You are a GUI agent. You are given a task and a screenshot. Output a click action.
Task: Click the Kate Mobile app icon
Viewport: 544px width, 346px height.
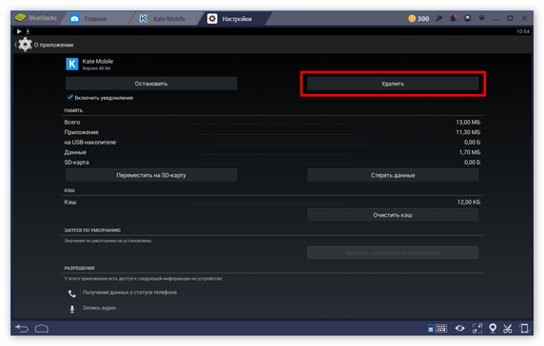(x=72, y=64)
